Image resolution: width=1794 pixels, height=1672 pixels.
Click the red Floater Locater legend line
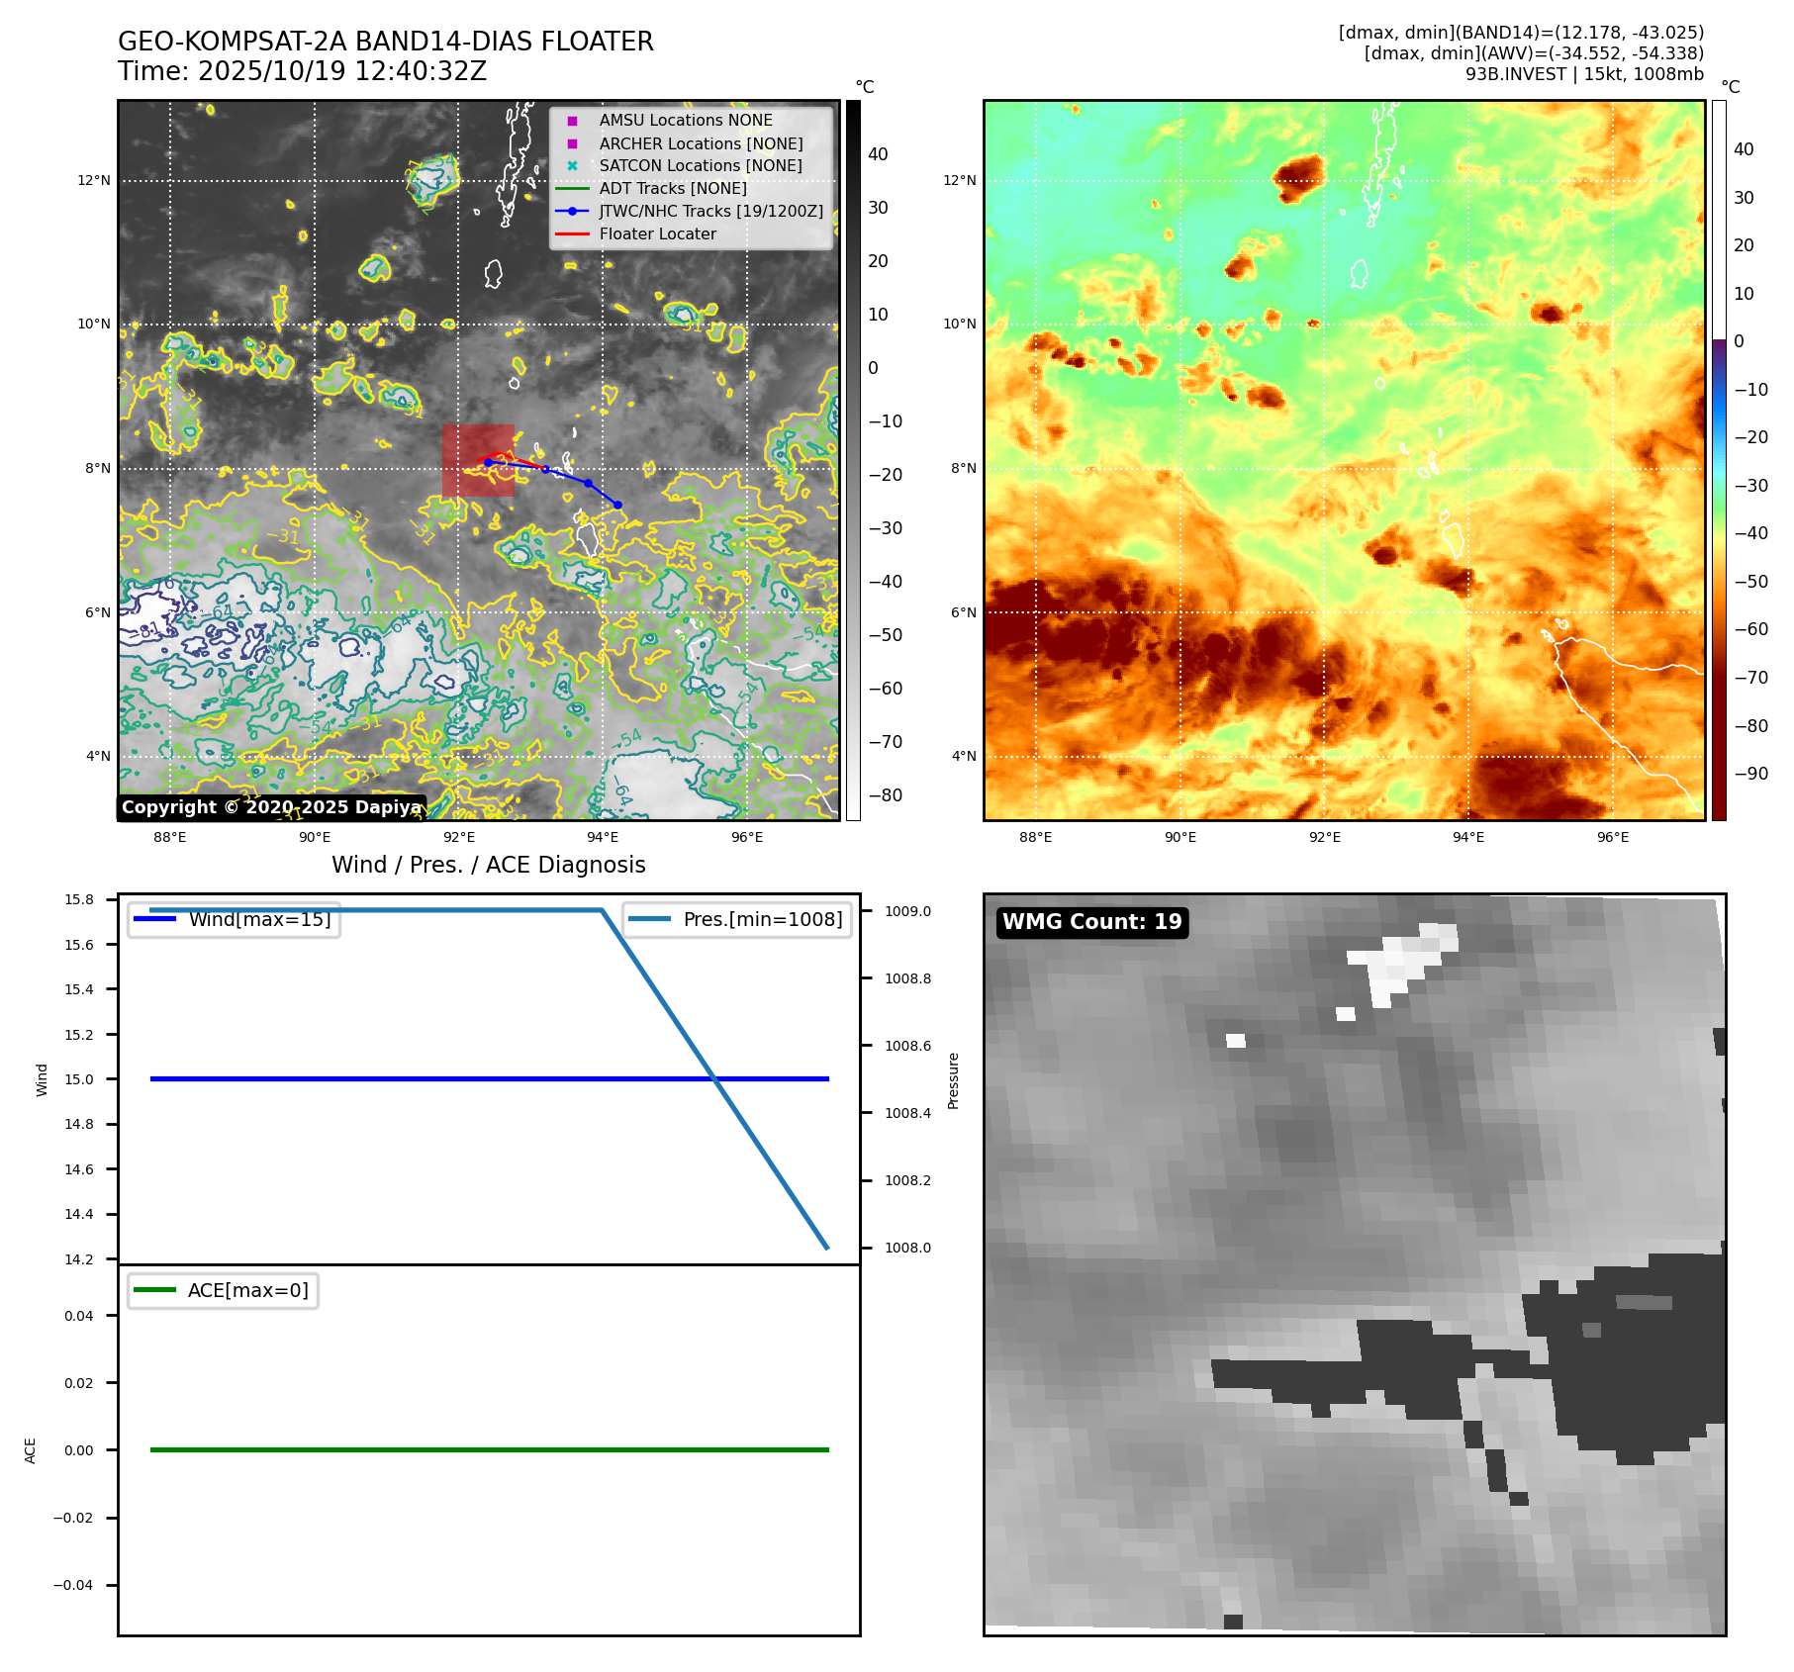click(x=572, y=234)
